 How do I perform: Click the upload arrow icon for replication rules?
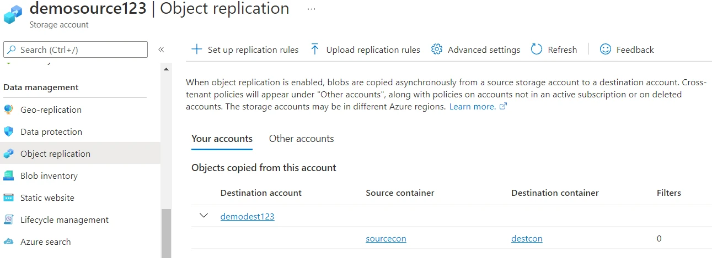tap(315, 50)
